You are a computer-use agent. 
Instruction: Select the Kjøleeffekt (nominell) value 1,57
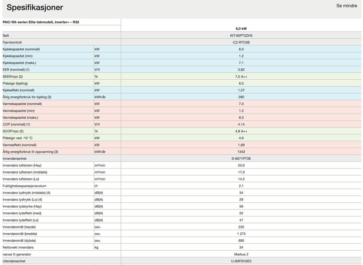(x=241, y=90)
